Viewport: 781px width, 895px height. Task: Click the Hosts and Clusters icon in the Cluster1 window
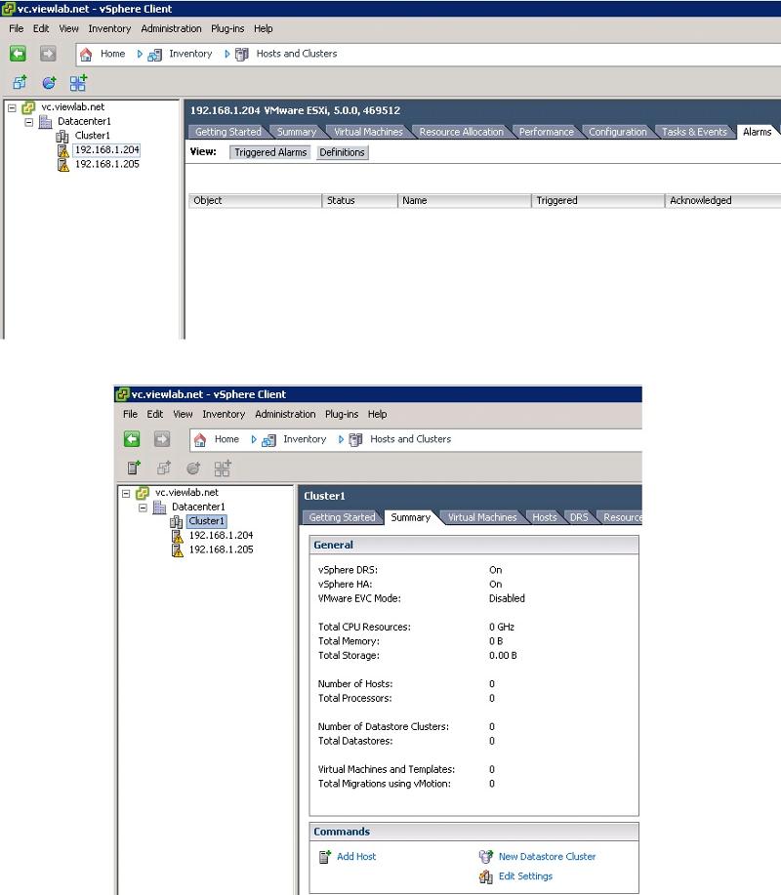[355, 439]
